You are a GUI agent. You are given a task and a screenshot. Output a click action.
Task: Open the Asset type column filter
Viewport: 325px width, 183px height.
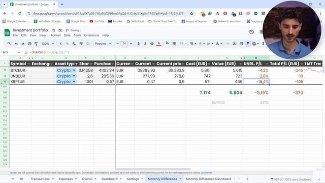pyautogui.click(x=76, y=64)
